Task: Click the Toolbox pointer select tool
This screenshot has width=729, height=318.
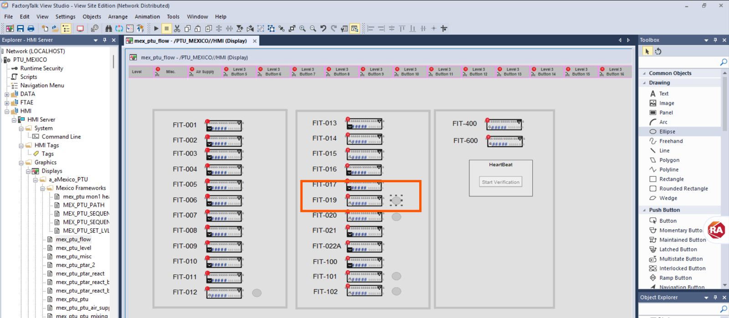Action: [647, 51]
